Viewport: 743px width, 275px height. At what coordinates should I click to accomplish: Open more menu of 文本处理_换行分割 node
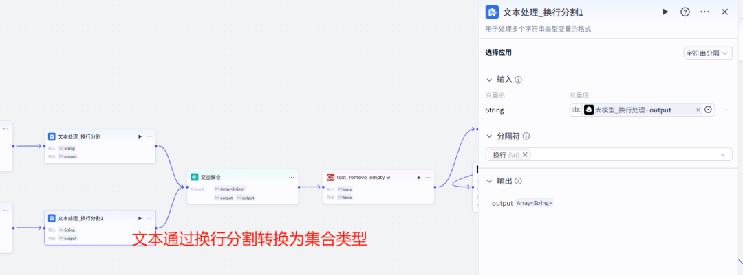point(149,136)
